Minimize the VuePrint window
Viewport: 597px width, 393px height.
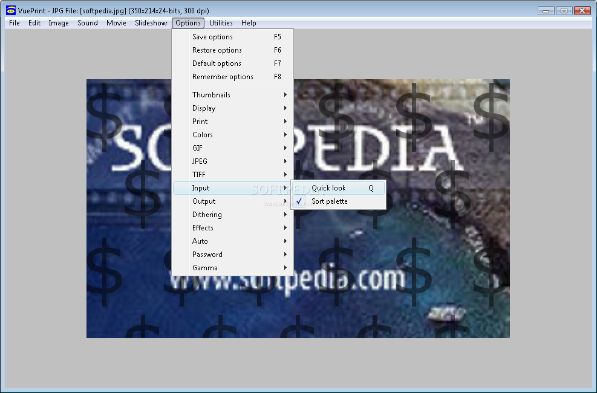pos(546,11)
